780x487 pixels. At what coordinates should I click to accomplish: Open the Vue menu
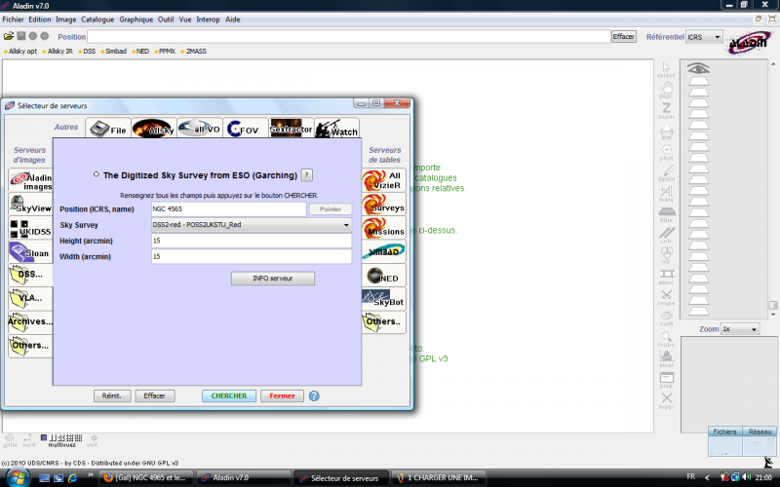click(x=185, y=19)
